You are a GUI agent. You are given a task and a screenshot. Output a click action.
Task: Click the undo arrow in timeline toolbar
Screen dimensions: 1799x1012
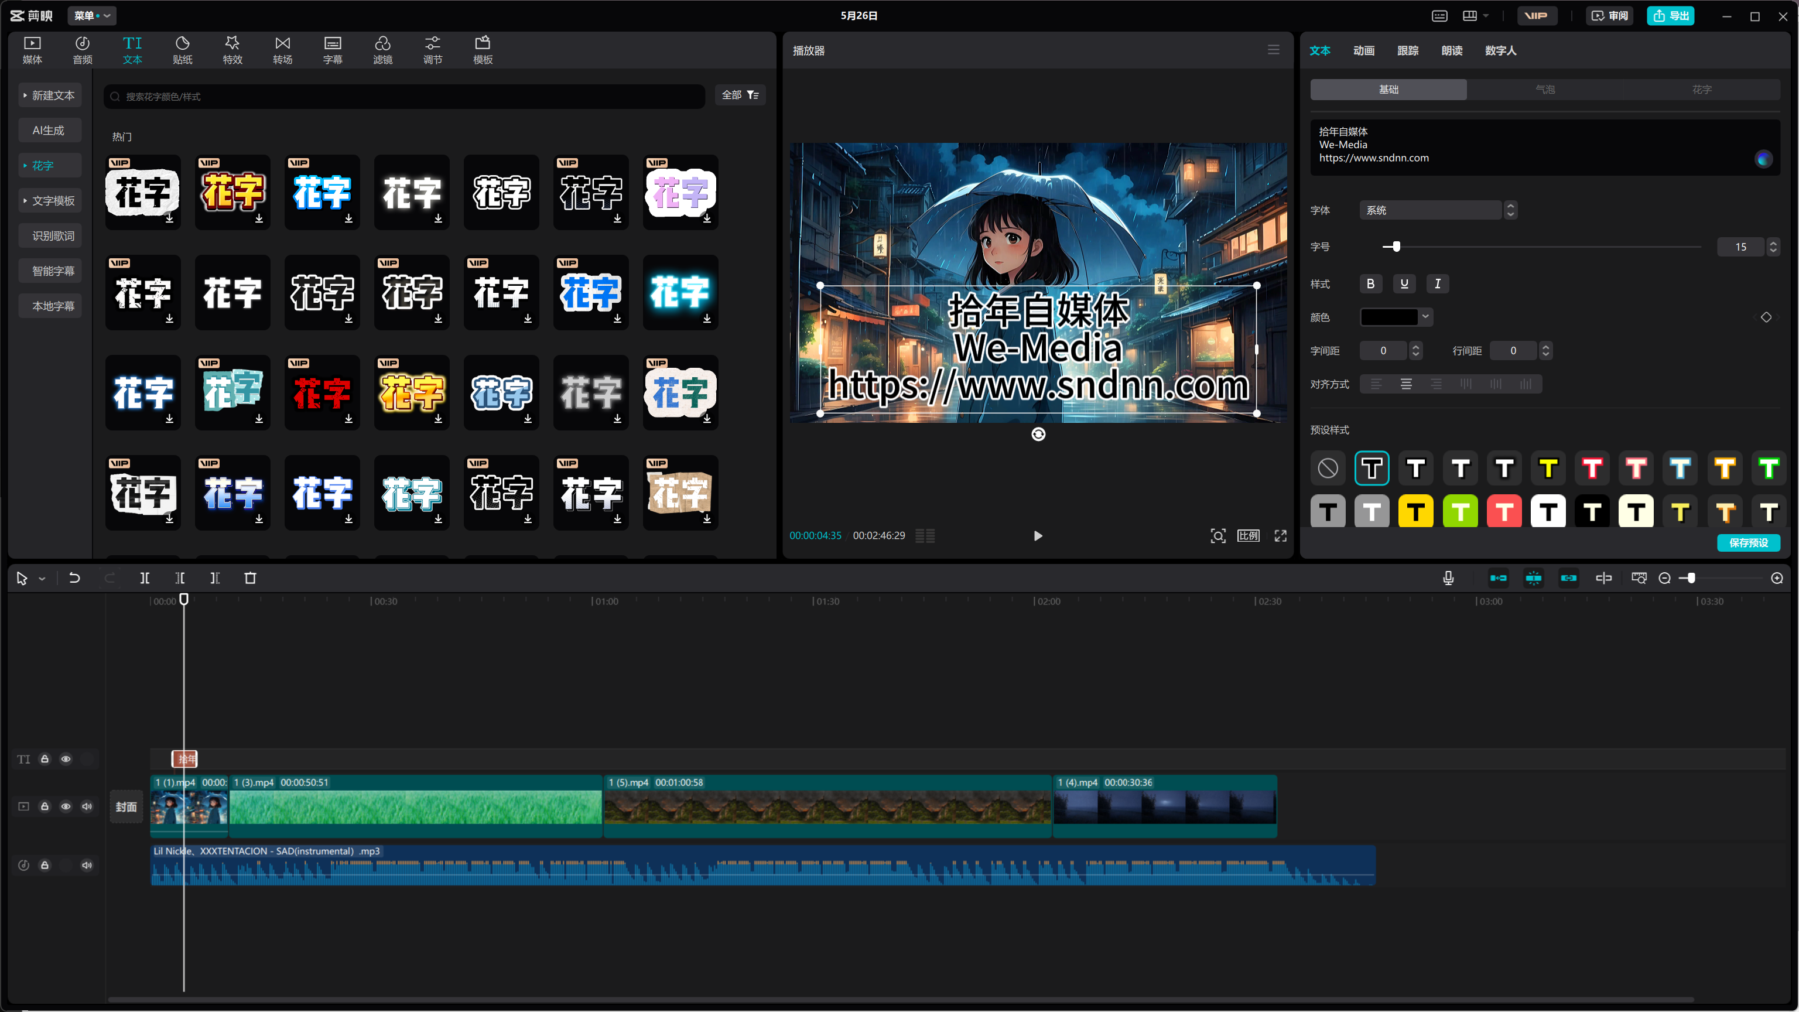[74, 577]
